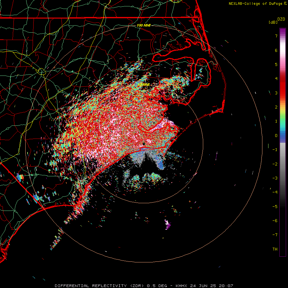
Task: Click the 5 dB scale label
Action: pos(276,64)
